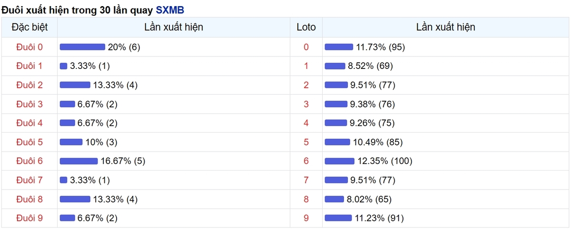Click the 9.38% (76) value text

(x=372, y=104)
